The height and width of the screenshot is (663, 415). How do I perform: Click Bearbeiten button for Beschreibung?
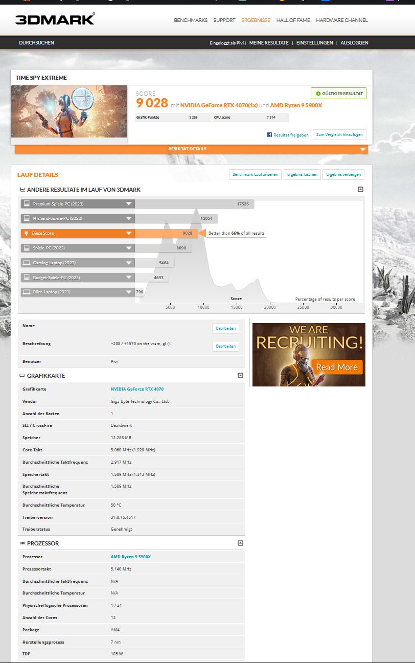click(225, 346)
